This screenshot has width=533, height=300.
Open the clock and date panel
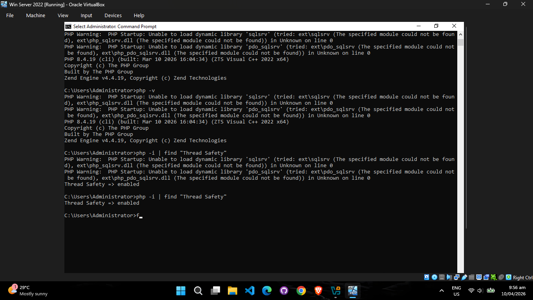(513, 291)
